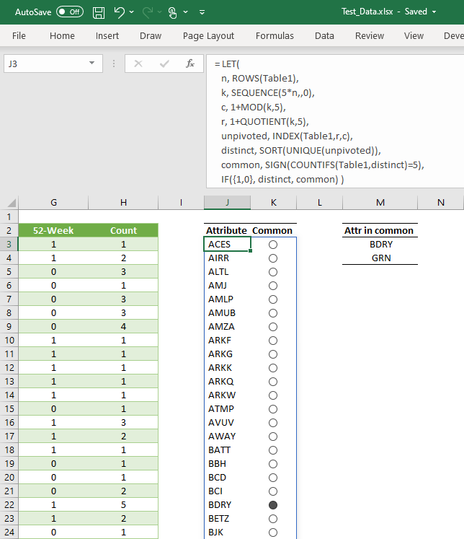Select row 10 header

[x=9, y=341]
